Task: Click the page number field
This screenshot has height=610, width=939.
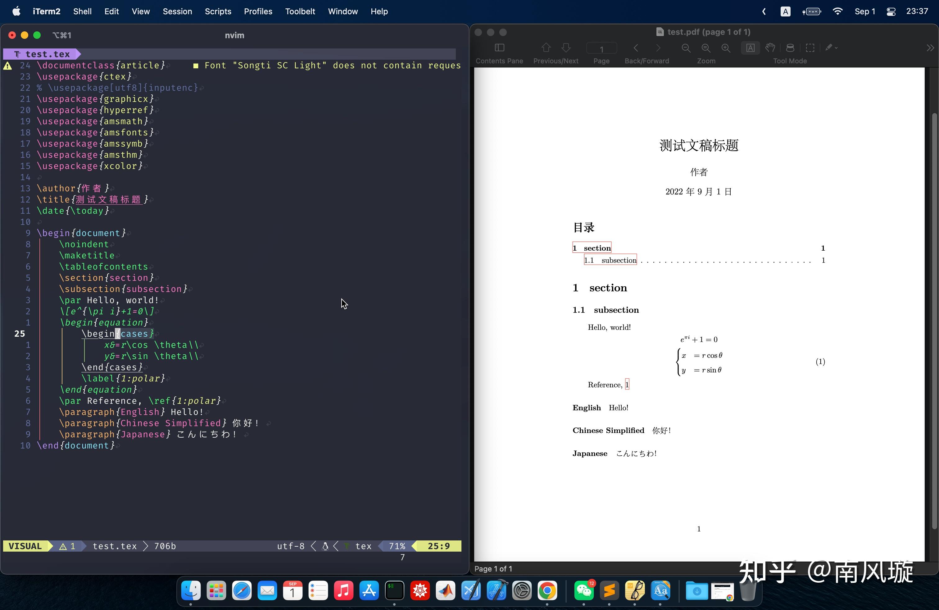Action: (601, 48)
